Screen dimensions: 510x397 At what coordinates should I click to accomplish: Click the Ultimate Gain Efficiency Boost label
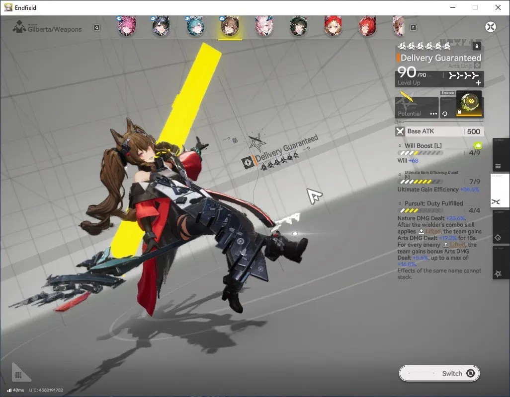point(431,174)
